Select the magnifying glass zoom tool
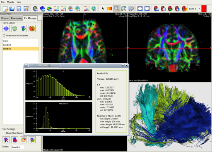This screenshot has height=152, width=212. pyautogui.click(x=117, y=9)
